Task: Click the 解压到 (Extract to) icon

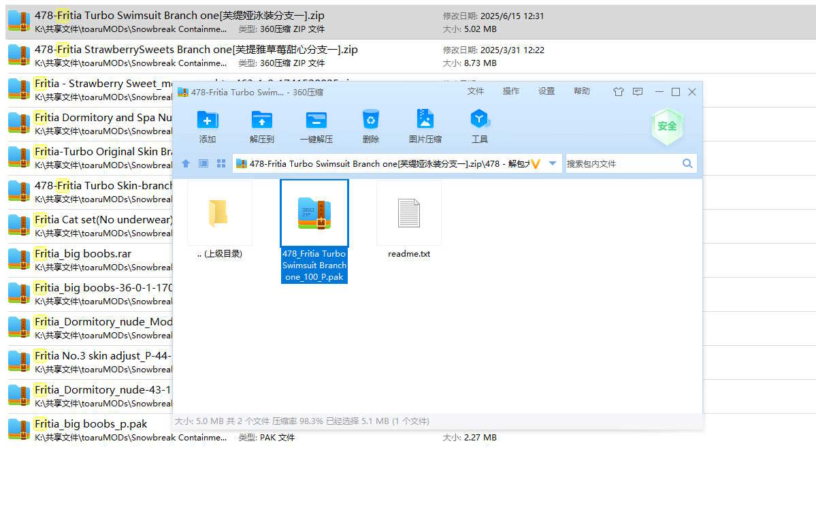Action: coord(262,120)
